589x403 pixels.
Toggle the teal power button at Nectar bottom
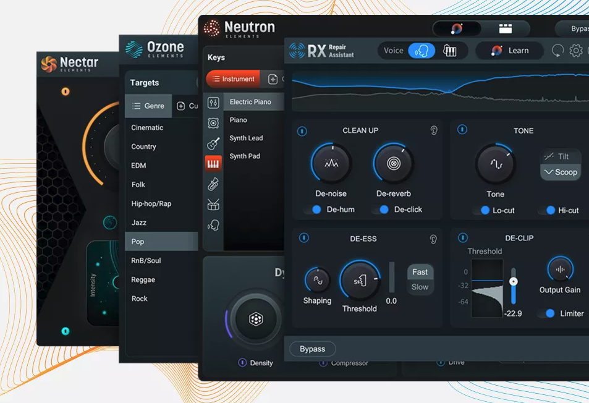point(66,331)
